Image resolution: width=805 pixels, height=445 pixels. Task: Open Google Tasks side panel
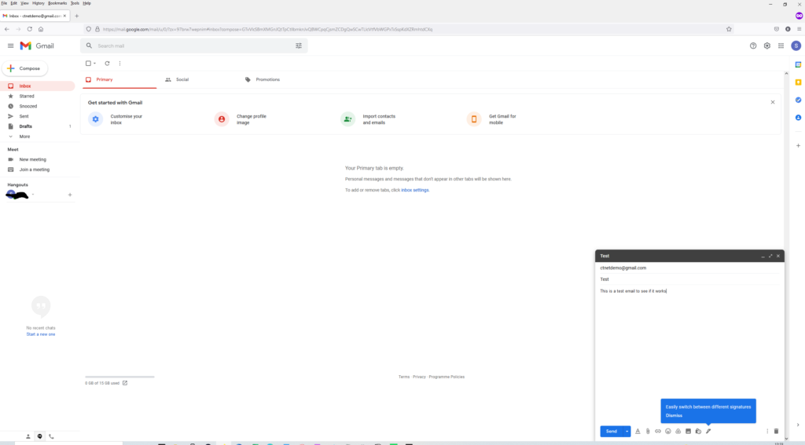(799, 100)
